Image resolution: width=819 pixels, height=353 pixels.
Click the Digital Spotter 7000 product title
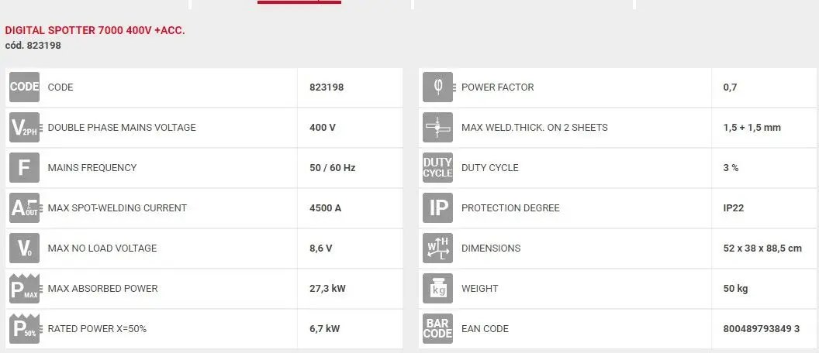point(95,31)
